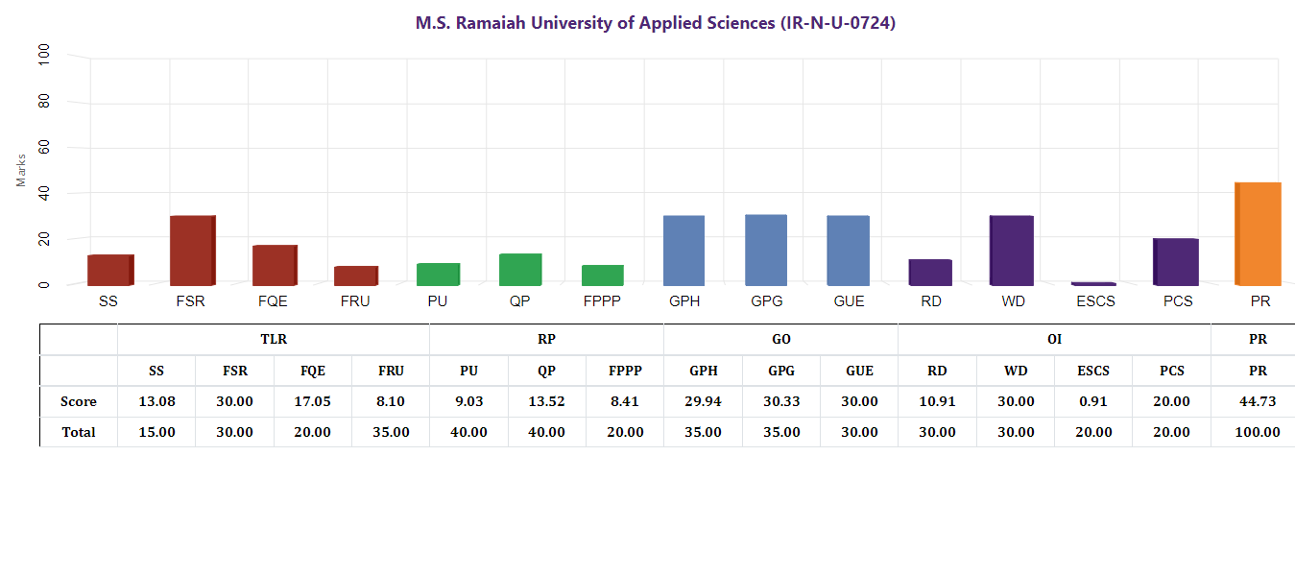1295x576 pixels.
Task: Click the score cell 30.33
Action: [781, 401]
